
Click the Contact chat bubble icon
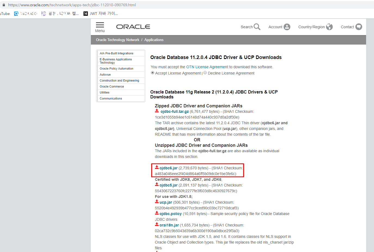(x=359, y=27)
